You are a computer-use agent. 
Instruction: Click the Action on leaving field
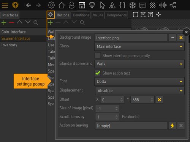[131, 126]
